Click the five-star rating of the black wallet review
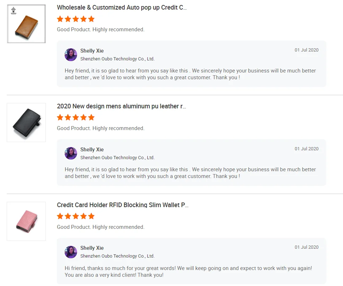343x286 pixels. tap(76, 117)
